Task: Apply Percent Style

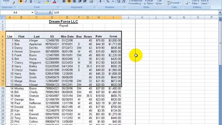Action: click(x=108, y=1)
